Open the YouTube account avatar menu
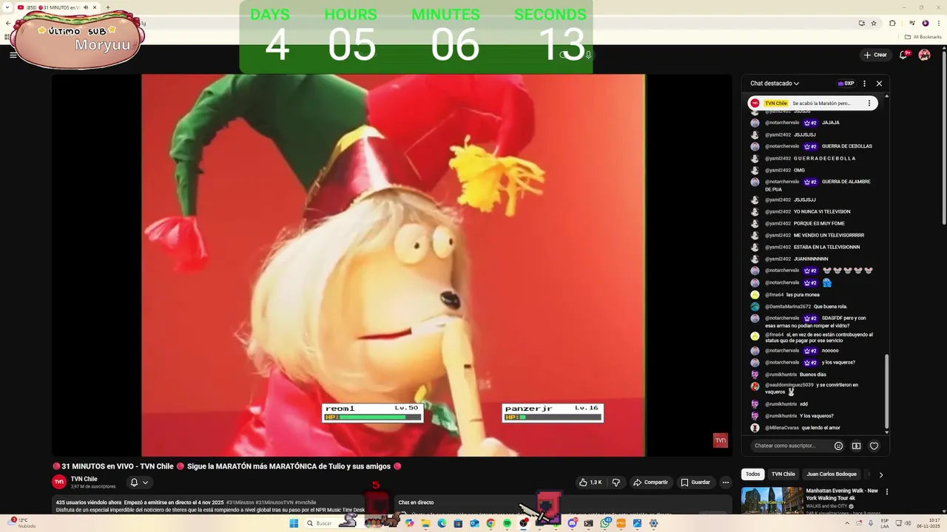947x532 pixels. point(924,55)
